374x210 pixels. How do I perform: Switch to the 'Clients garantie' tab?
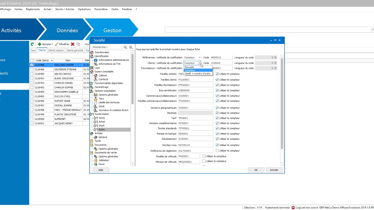click(75, 50)
